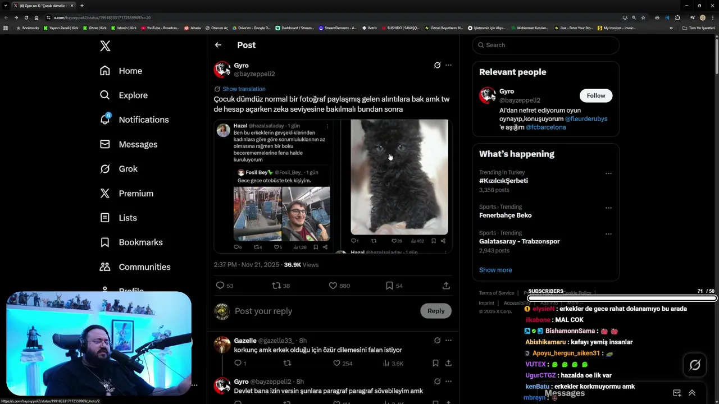Open the Explore page
Image resolution: width=719 pixels, height=404 pixels.
124,95
